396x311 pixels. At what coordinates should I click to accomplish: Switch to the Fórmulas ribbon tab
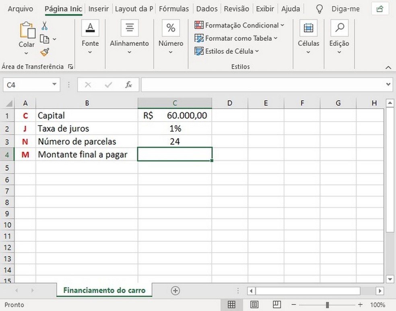click(174, 8)
